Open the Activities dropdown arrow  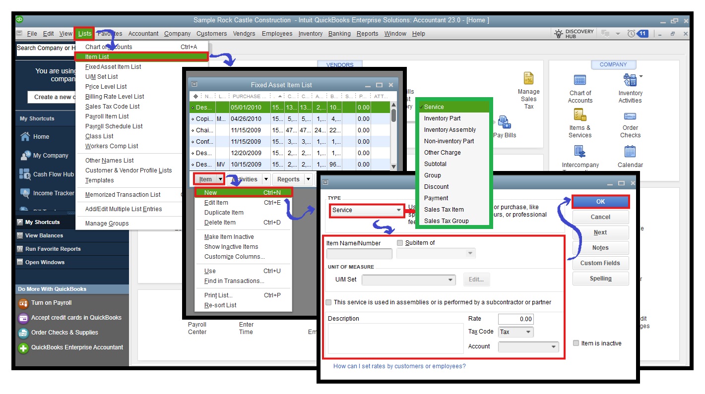[266, 179]
